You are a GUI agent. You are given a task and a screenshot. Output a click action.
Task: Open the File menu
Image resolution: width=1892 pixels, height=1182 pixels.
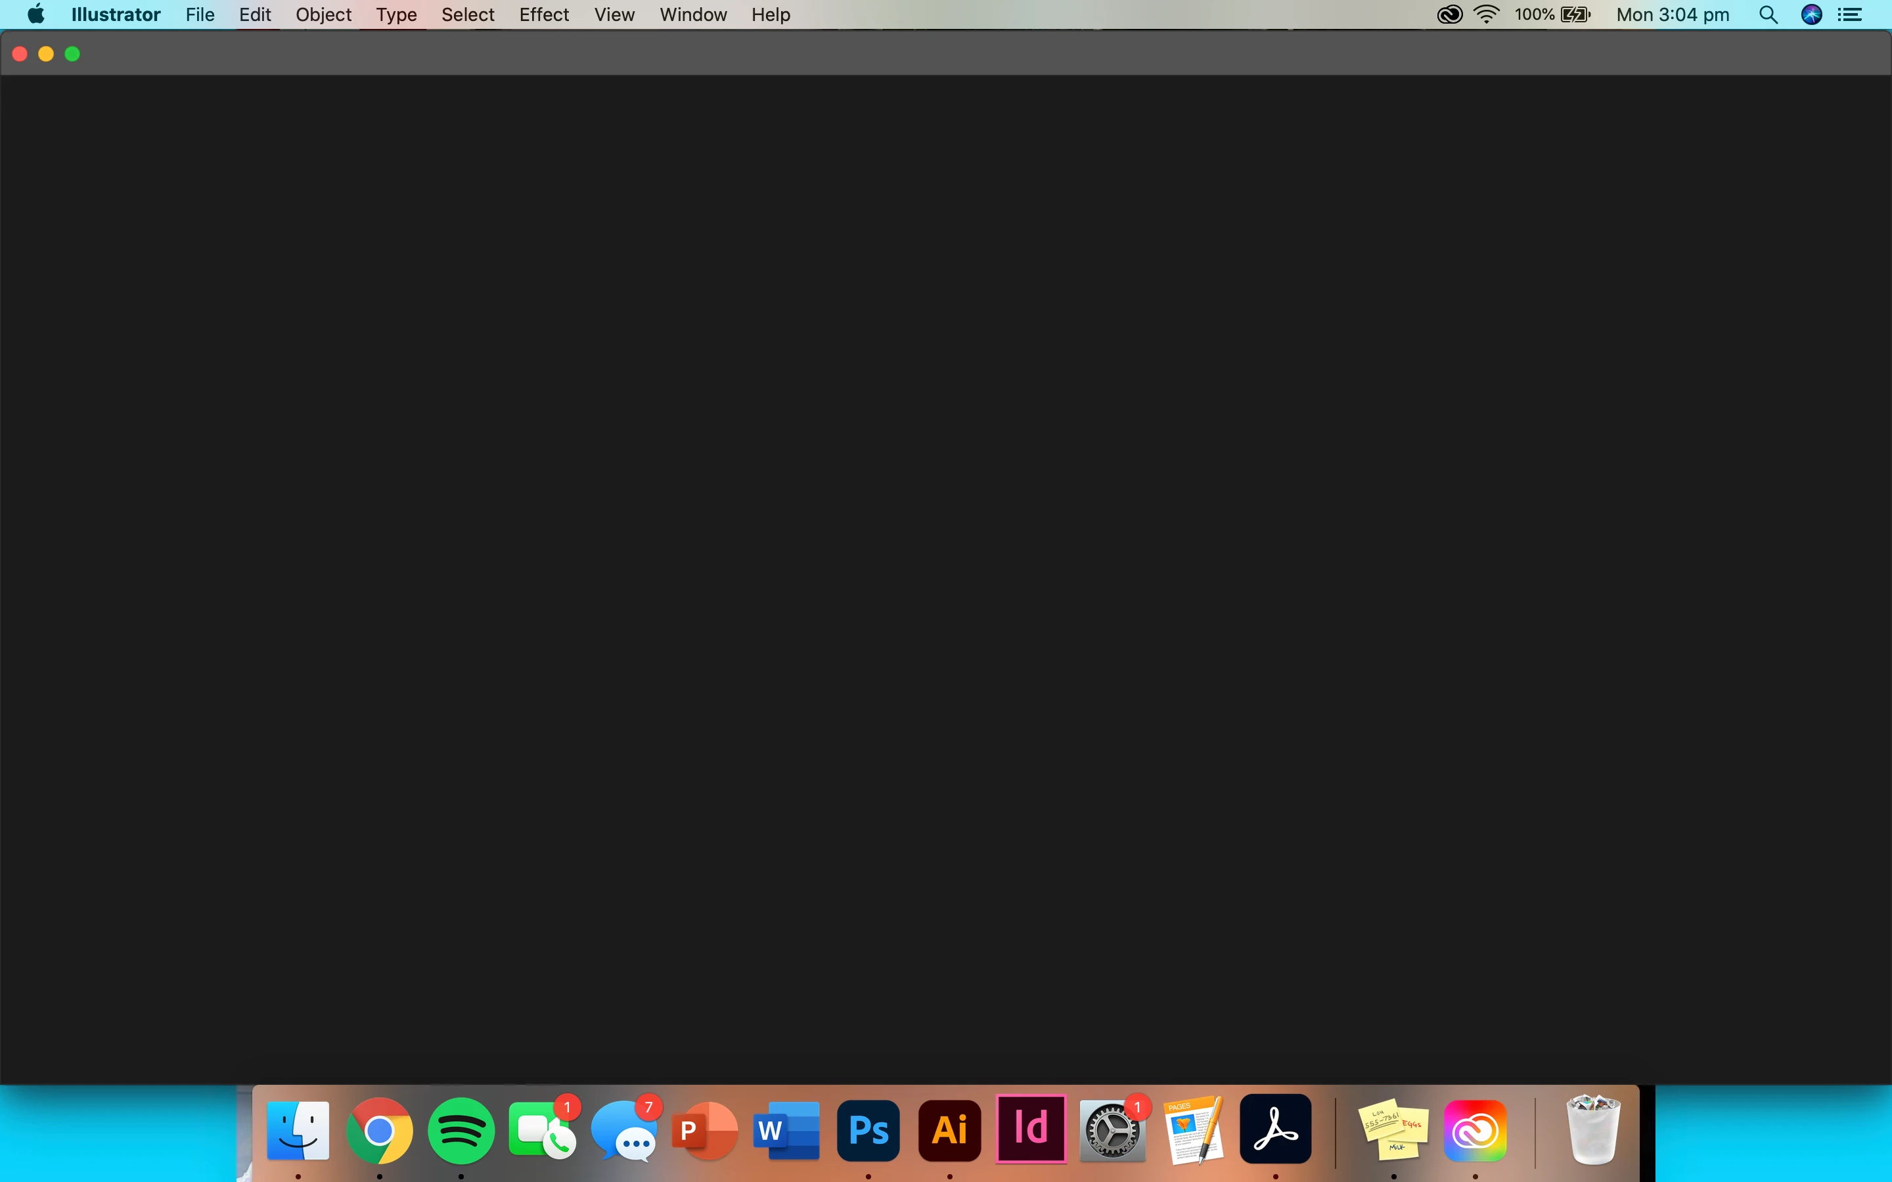pos(199,15)
